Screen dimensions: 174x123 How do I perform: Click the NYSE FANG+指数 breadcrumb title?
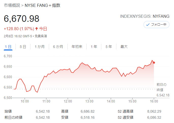(42, 5)
